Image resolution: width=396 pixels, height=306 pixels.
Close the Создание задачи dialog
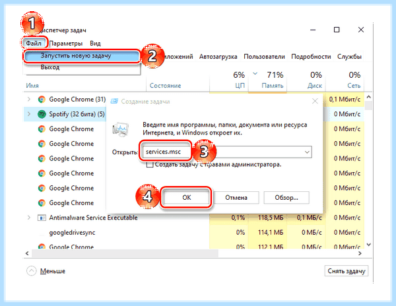click(315, 102)
